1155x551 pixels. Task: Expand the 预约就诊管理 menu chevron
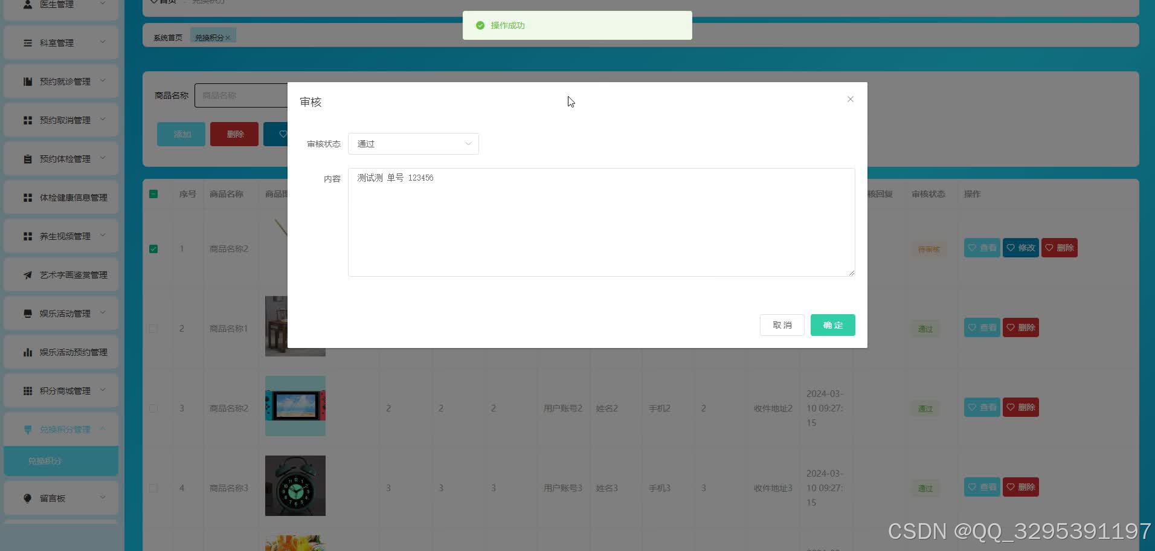click(x=103, y=80)
